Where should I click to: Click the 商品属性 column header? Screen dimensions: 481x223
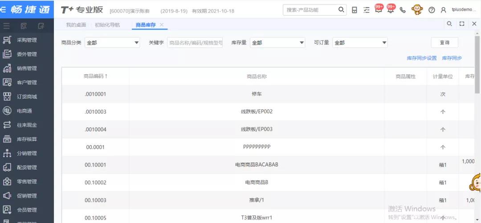[x=406, y=77]
